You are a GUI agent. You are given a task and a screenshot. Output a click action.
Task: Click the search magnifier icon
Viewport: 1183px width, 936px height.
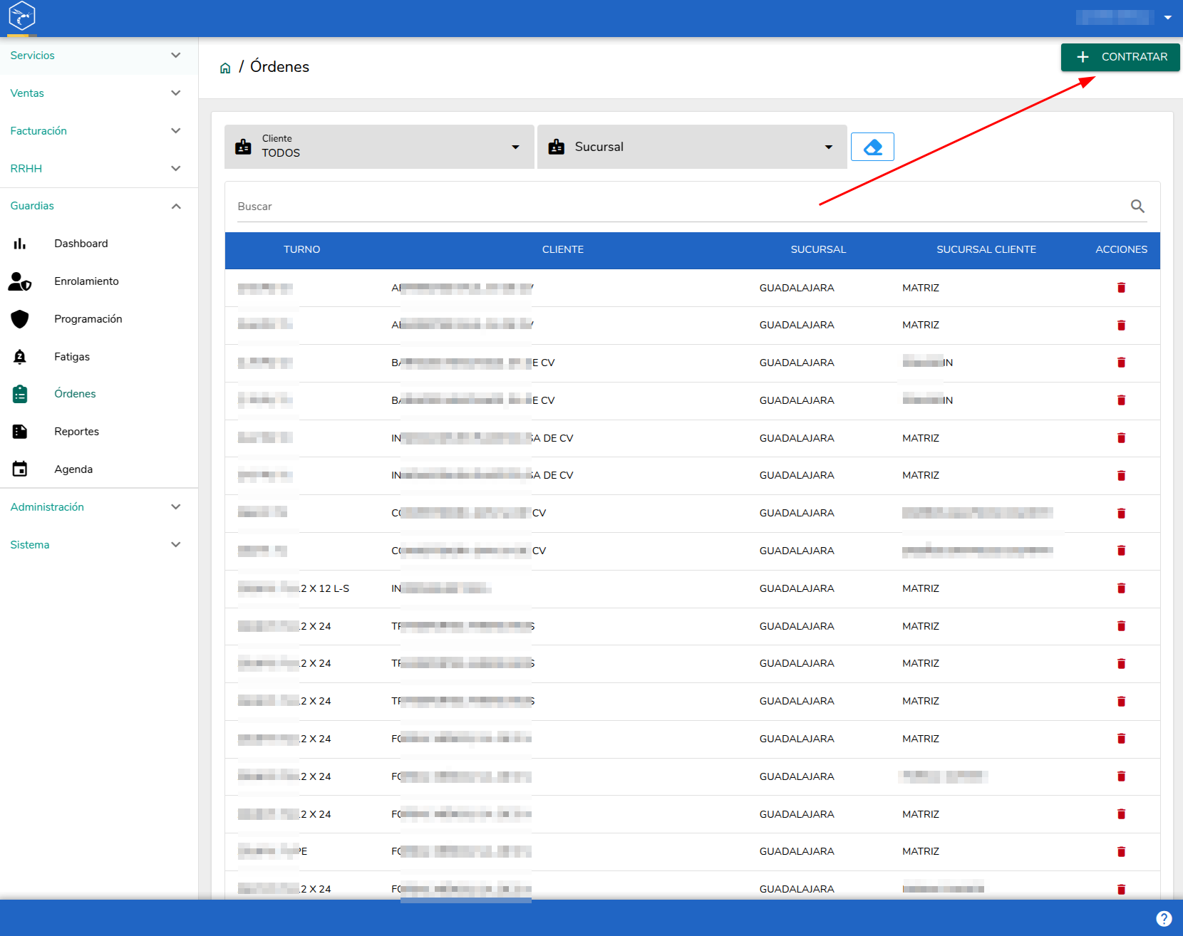pyautogui.click(x=1137, y=206)
